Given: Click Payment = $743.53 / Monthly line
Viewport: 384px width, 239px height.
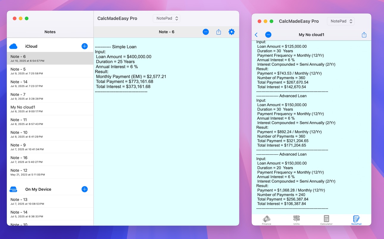Looking at the screenshot, I should point(289,73).
